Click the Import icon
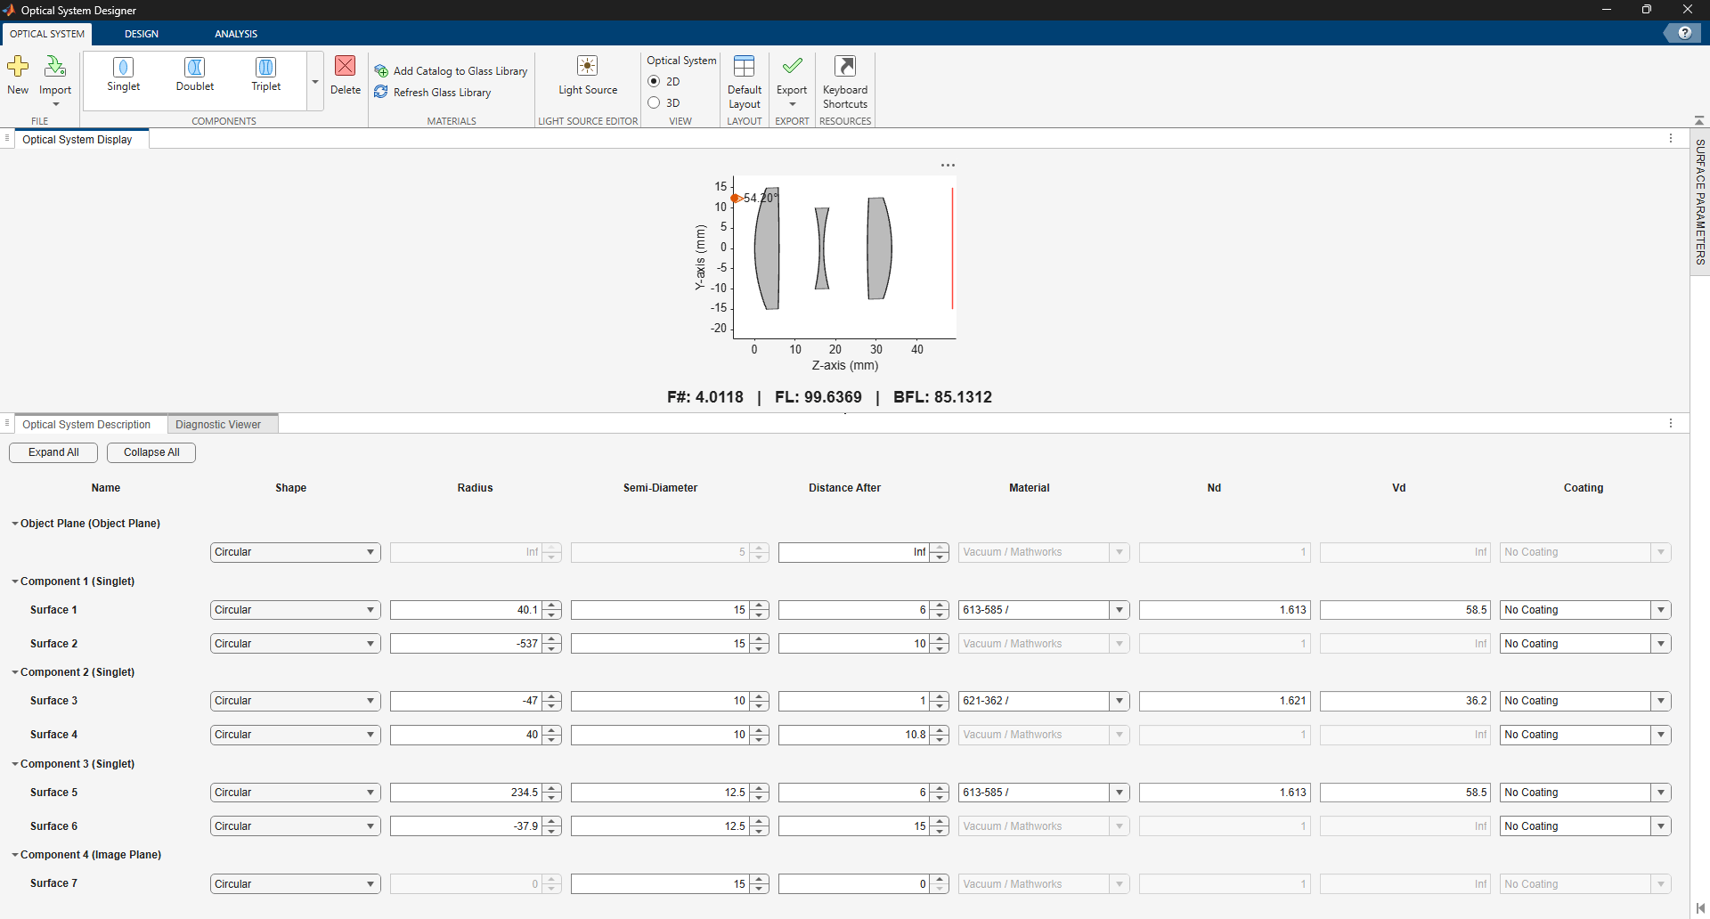The height and width of the screenshot is (919, 1710). point(55,67)
